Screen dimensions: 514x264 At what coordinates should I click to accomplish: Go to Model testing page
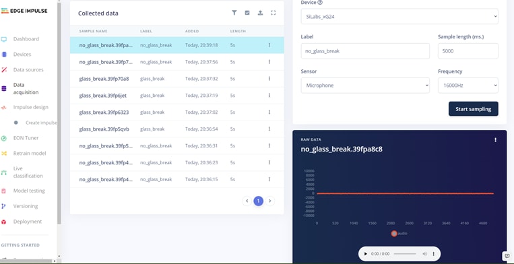tap(29, 191)
